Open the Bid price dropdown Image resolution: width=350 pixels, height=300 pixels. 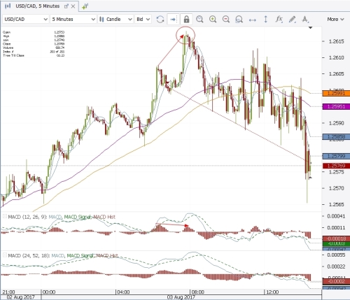click(143, 19)
